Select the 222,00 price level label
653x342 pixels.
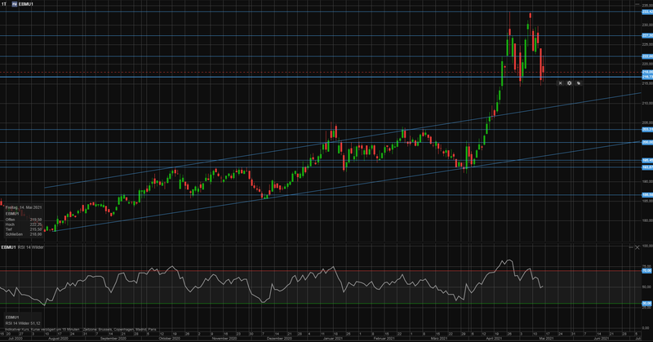[x=645, y=56]
